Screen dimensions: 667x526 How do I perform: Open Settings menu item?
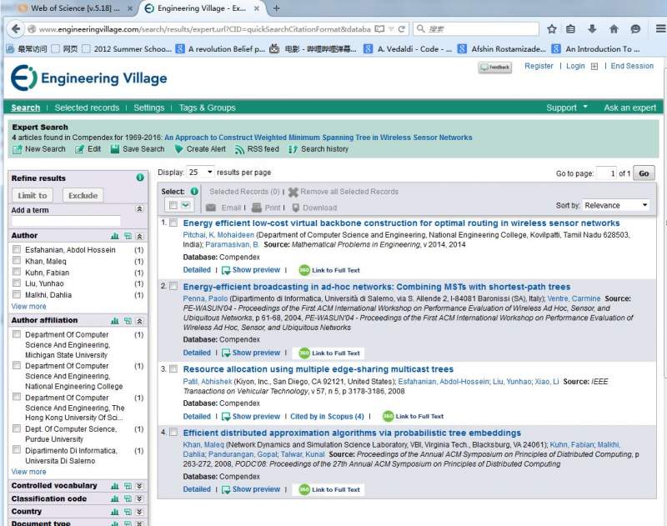point(149,108)
